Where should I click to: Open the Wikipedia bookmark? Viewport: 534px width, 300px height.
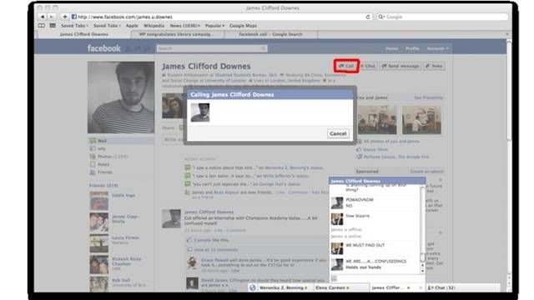coord(154,26)
